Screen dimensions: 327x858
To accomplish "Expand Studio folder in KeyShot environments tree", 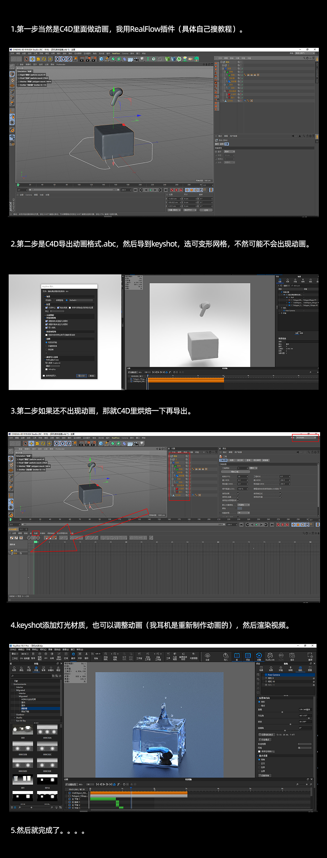I will click(x=15, y=718).
